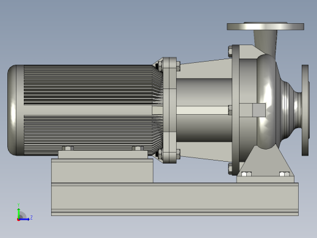
Task: Pick the left hex bolt on motor foot
Action: [x=68, y=148]
